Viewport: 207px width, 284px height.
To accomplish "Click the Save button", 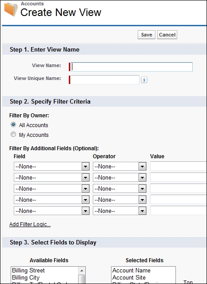I will click(147, 35).
